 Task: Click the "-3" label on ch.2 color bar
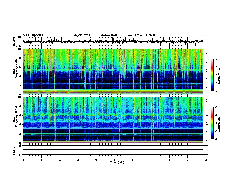[216, 107]
